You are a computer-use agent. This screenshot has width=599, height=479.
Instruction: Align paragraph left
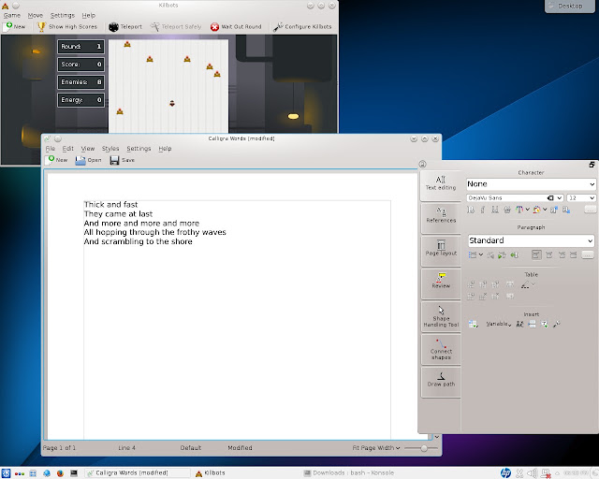536,254
